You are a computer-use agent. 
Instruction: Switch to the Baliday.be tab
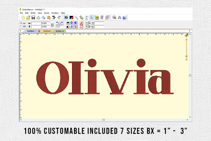click(60, 31)
